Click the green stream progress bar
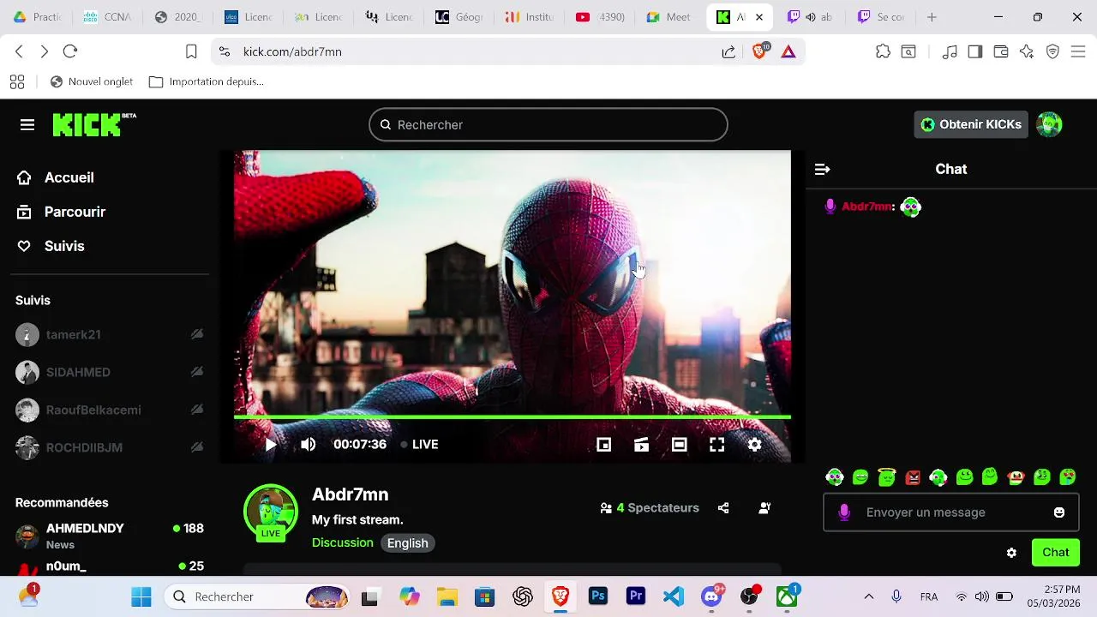1097x617 pixels. tap(513, 417)
